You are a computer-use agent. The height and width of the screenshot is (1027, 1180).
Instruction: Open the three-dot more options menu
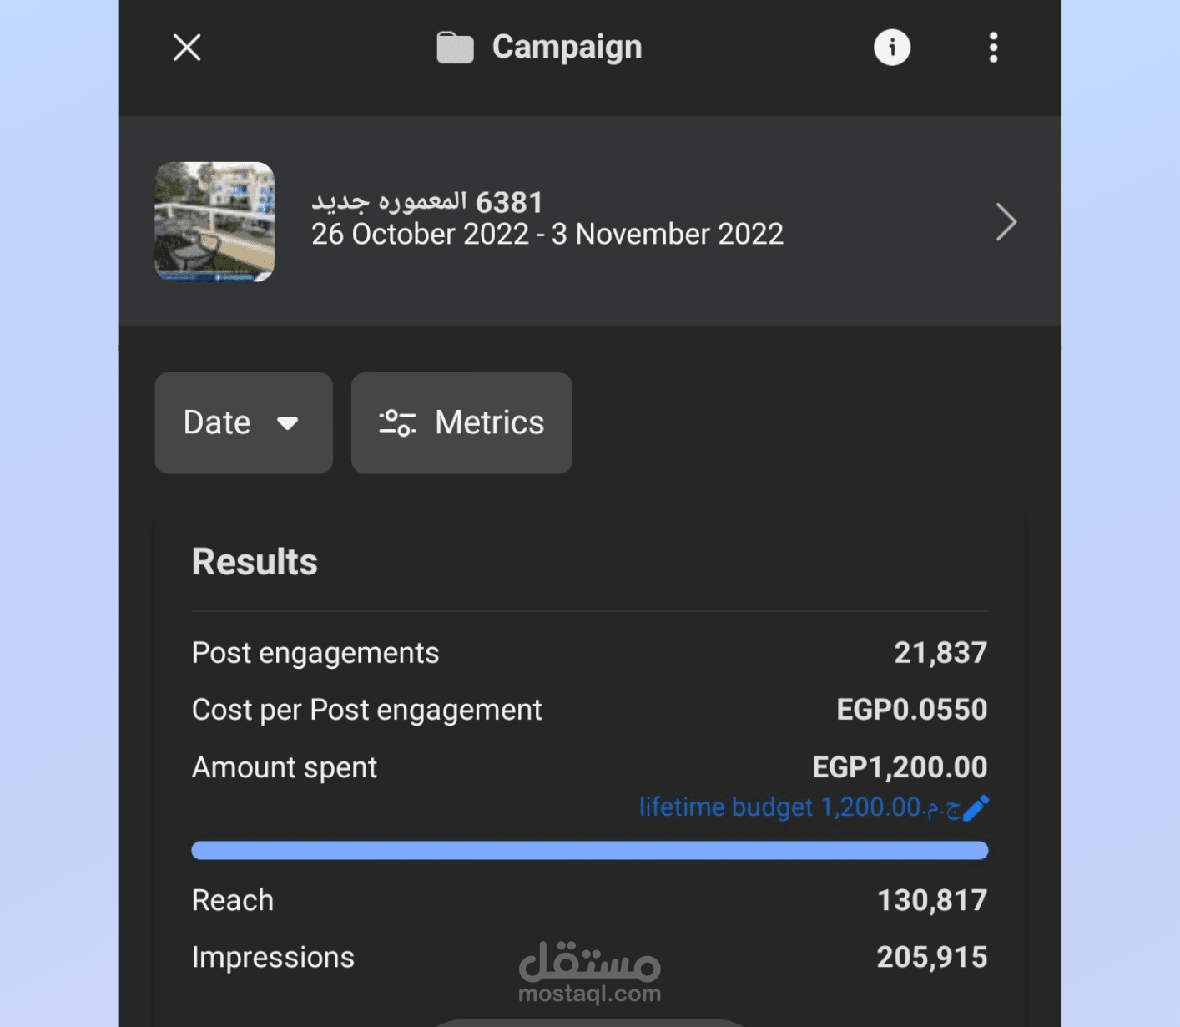tap(992, 48)
